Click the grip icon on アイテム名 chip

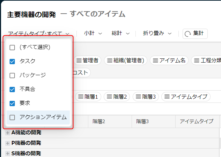(x=155, y=60)
